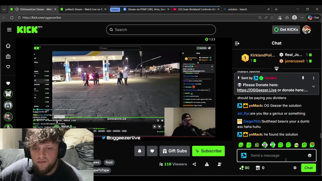The image size is (322, 181).
Task: Close the yoMack Stream tab
Action: tap(105, 9)
